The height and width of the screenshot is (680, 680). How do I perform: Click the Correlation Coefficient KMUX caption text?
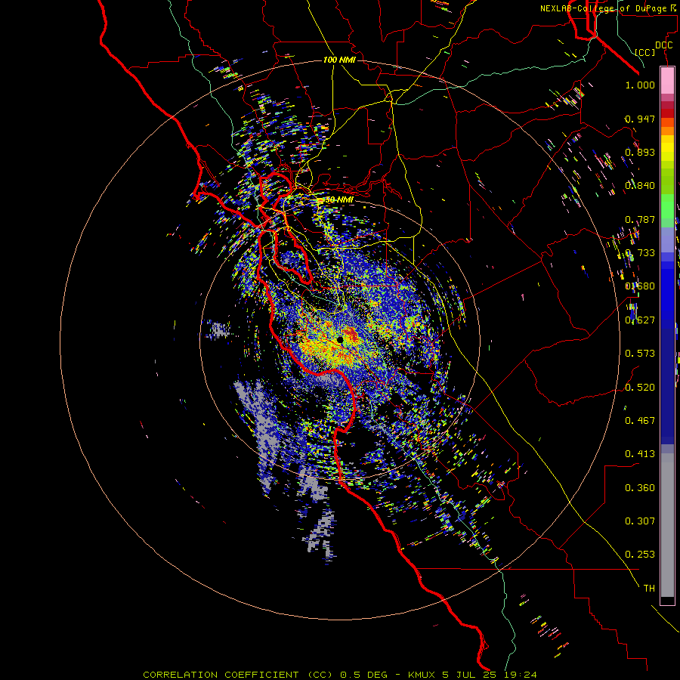[340, 675]
